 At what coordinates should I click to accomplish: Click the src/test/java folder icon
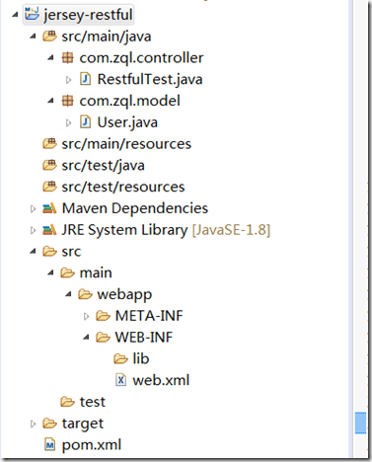[x=49, y=165]
